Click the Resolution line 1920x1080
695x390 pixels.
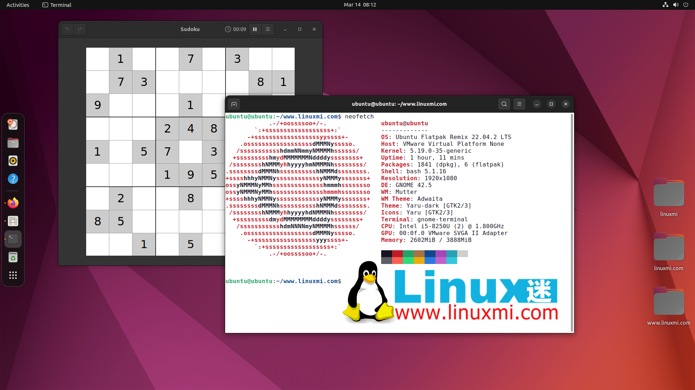pyautogui.click(x=419, y=178)
